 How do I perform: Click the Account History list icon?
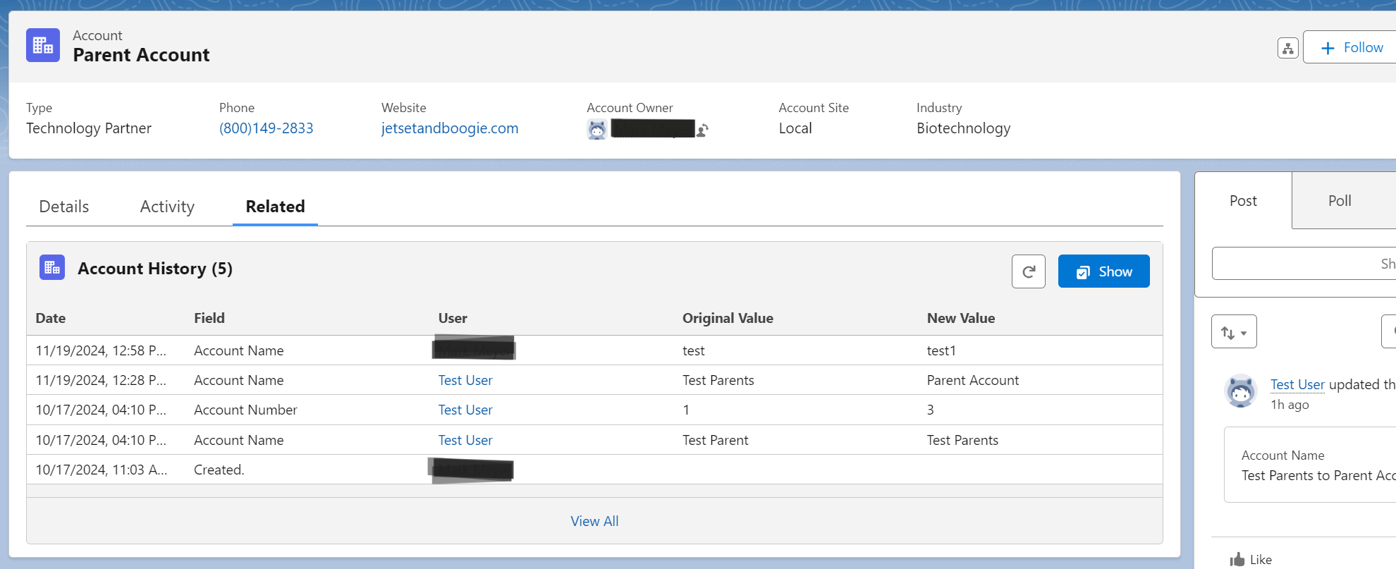52,268
